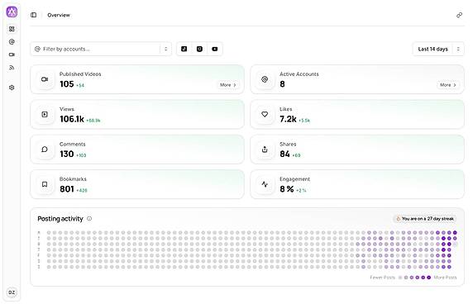Select darkest purple dot in posting legend
The image size is (473, 304).
(x=428, y=278)
